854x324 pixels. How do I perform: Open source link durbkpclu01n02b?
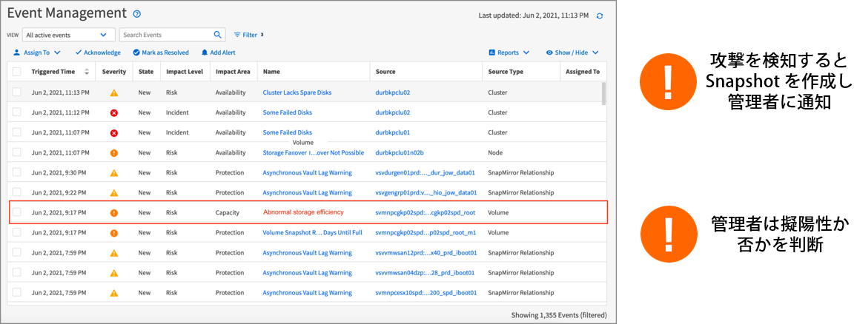point(400,153)
